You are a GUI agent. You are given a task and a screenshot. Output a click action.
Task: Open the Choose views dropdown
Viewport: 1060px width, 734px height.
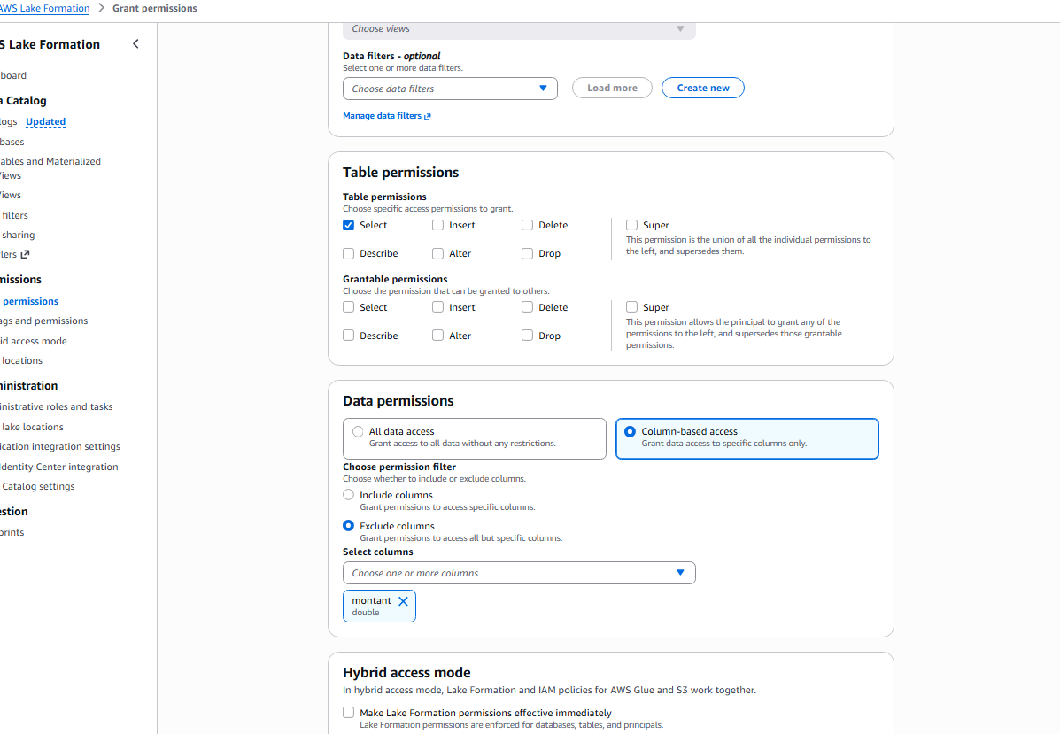tap(519, 29)
